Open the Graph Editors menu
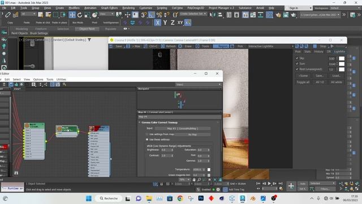 coord(109,8)
